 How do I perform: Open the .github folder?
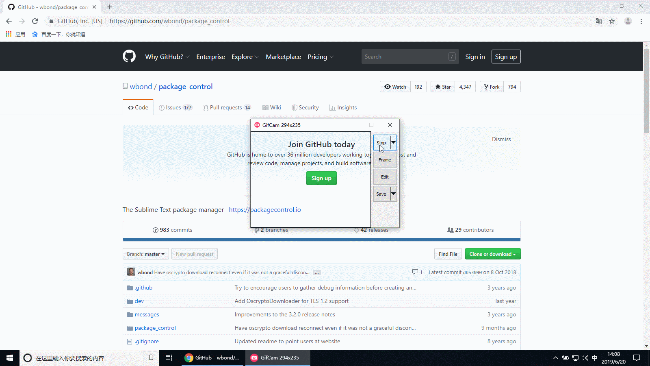coord(143,288)
